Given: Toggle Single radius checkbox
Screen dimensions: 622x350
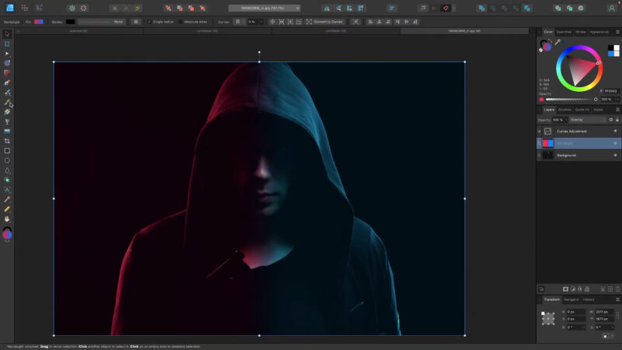Looking at the screenshot, I should tap(149, 22).
